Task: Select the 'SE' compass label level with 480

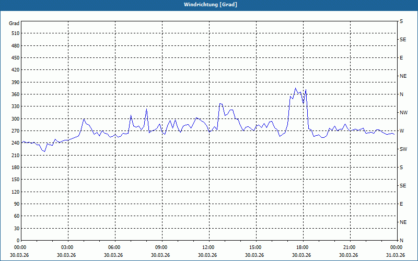Action: coord(403,40)
